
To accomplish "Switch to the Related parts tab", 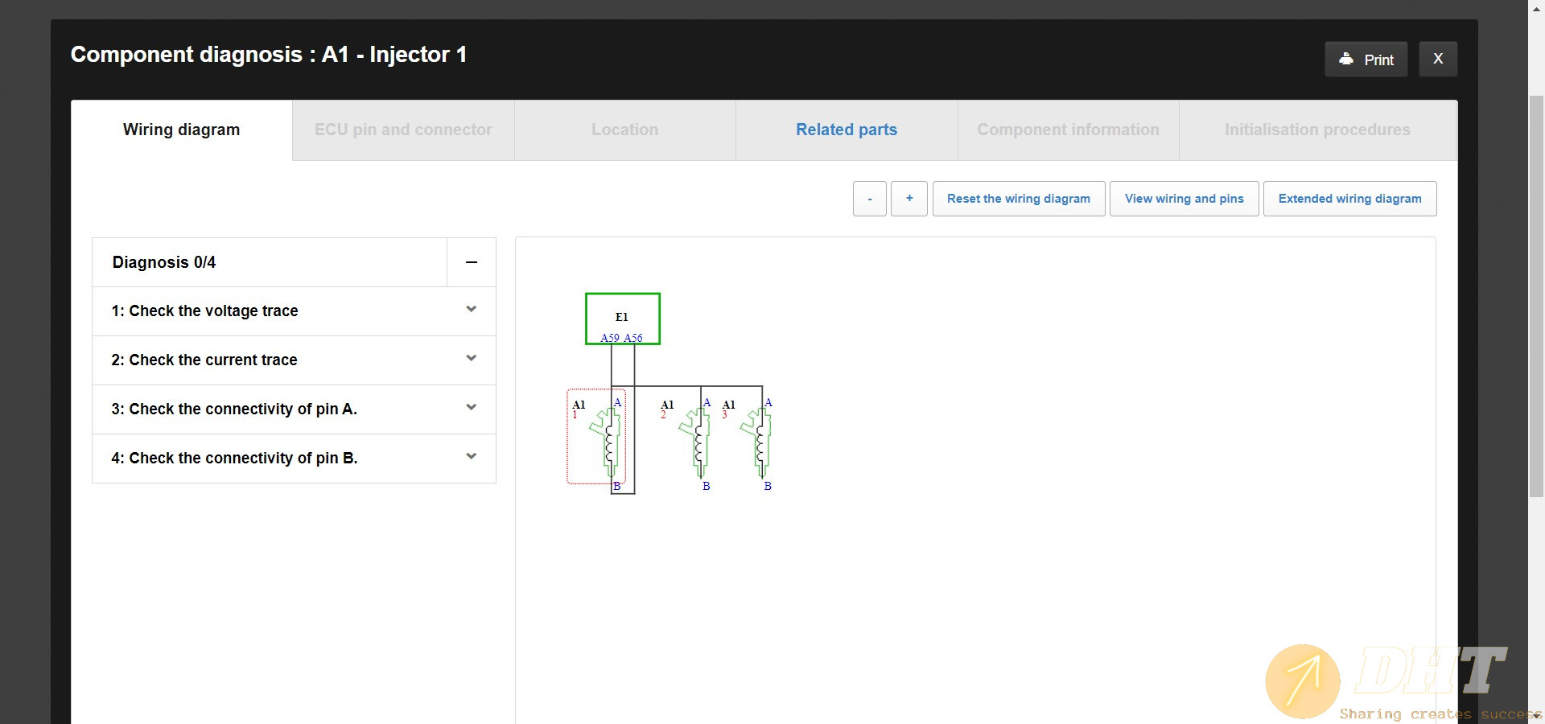I will point(846,130).
